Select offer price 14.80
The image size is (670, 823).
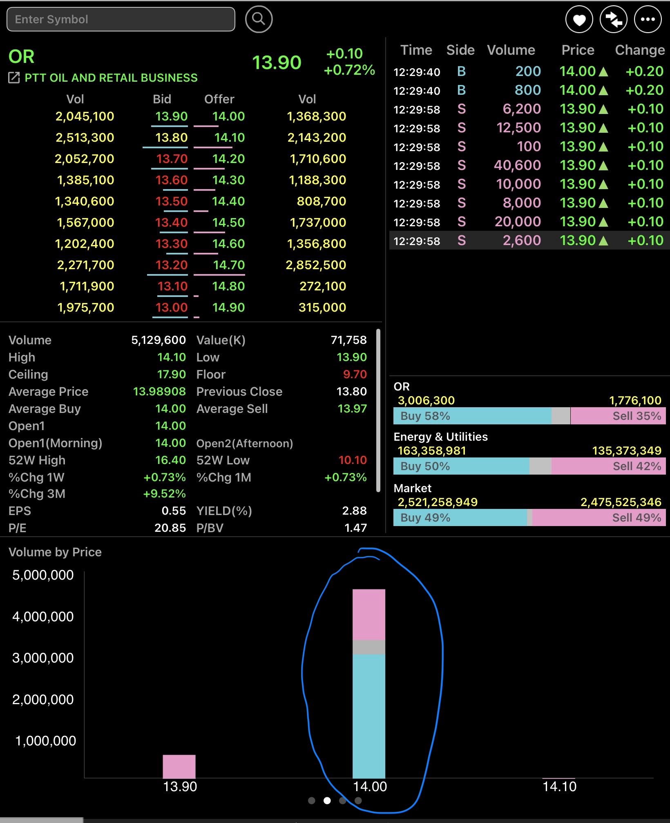pyautogui.click(x=228, y=286)
